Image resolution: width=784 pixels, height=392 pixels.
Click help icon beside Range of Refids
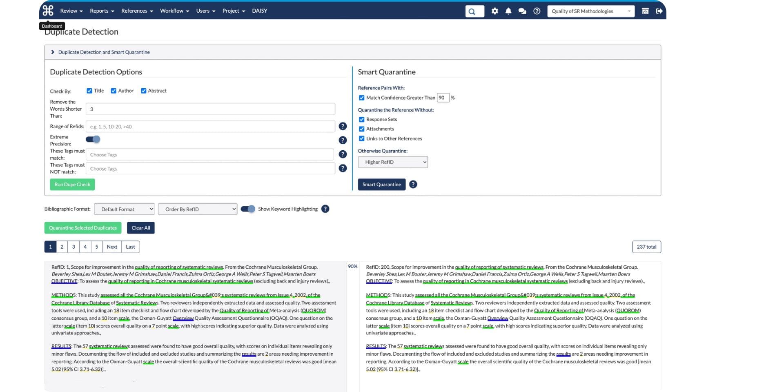(x=343, y=126)
